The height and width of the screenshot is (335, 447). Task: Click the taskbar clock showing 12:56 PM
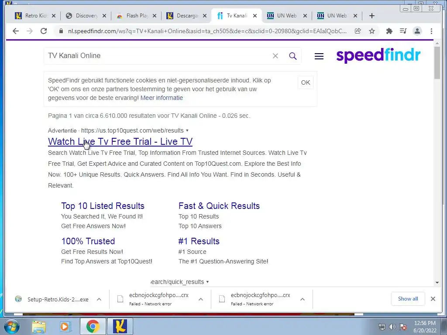[x=425, y=327]
